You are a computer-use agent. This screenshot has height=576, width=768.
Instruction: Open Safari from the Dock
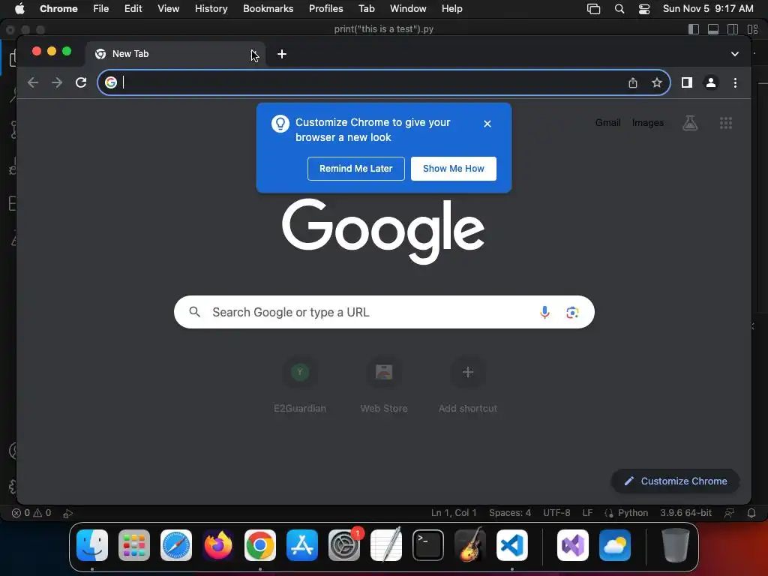point(176,545)
